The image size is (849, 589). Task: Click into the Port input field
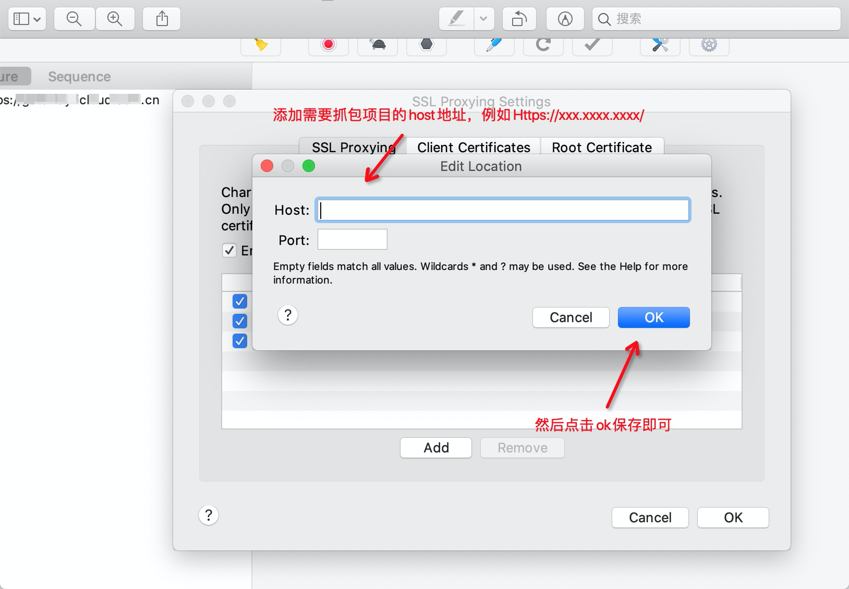pyautogui.click(x=353, y=240)
